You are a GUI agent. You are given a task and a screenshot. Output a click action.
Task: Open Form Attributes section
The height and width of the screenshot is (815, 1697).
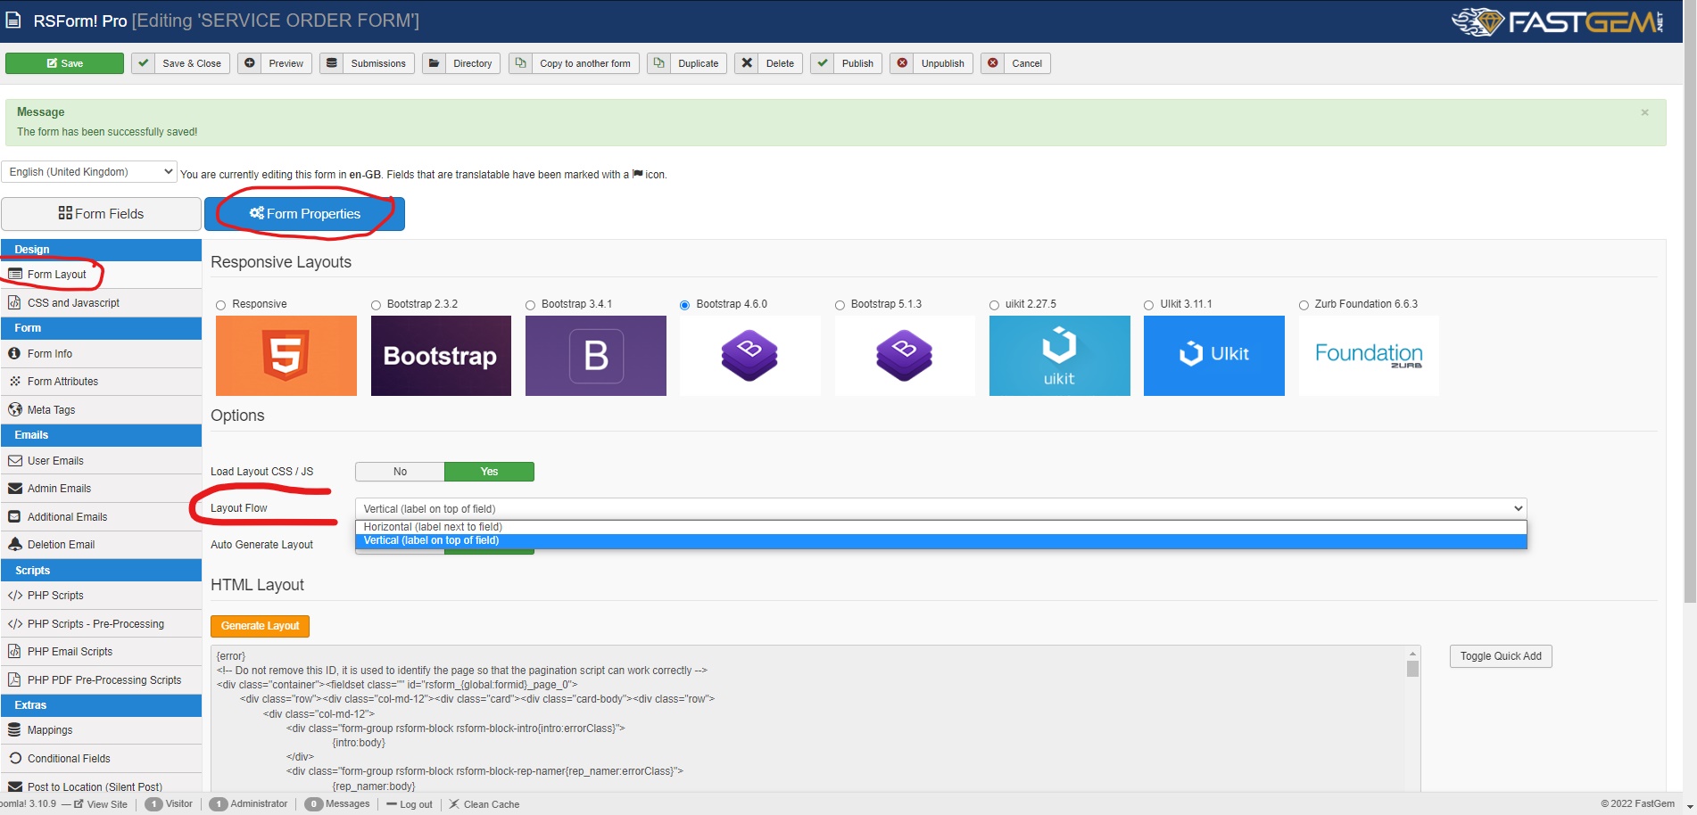click(101, 382)
